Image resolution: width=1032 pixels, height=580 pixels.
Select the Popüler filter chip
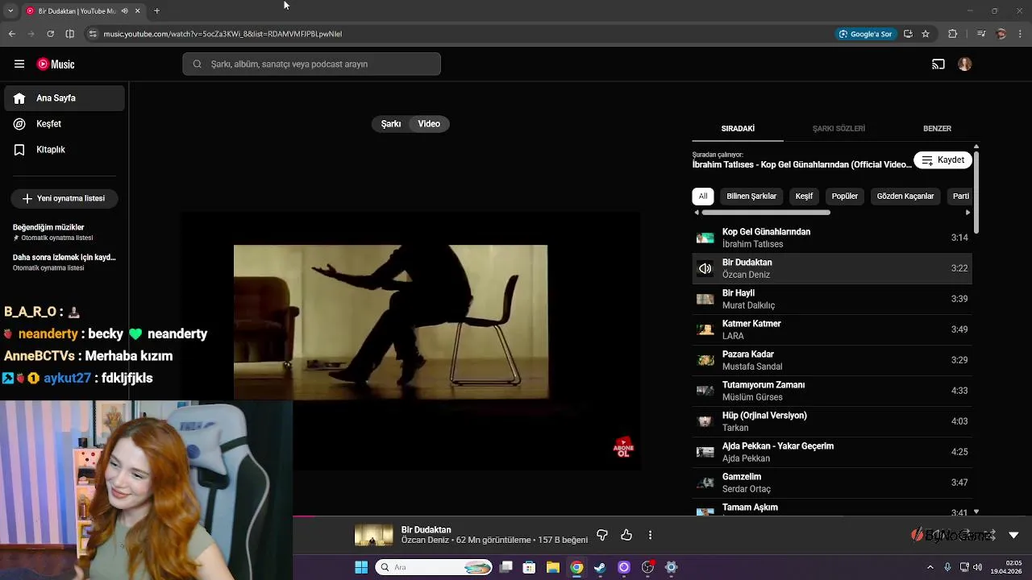click(845, 197)
